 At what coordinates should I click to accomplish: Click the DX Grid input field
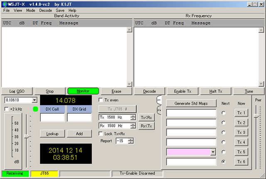[79, 117]
